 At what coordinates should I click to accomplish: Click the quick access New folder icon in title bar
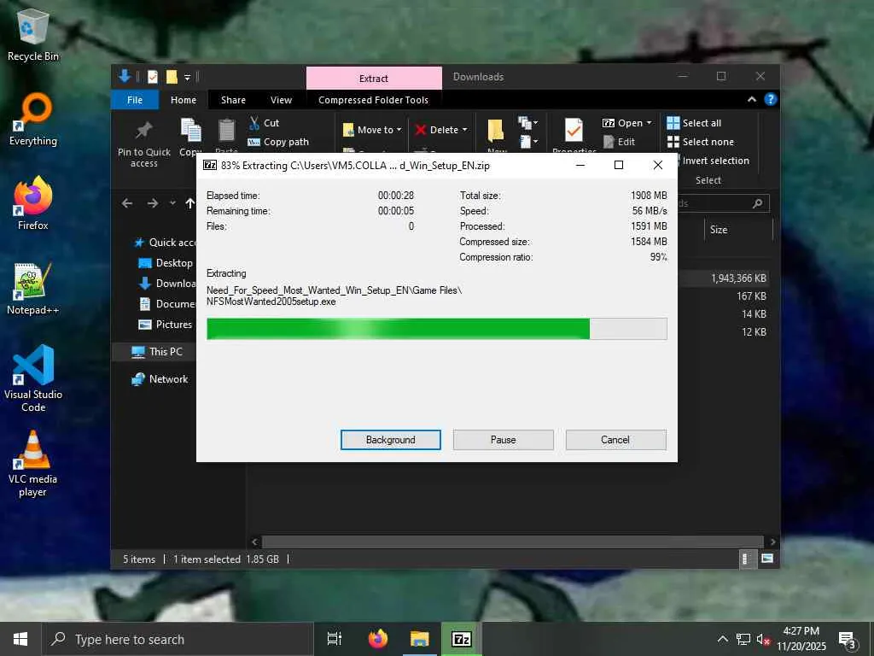coord(172,77)
